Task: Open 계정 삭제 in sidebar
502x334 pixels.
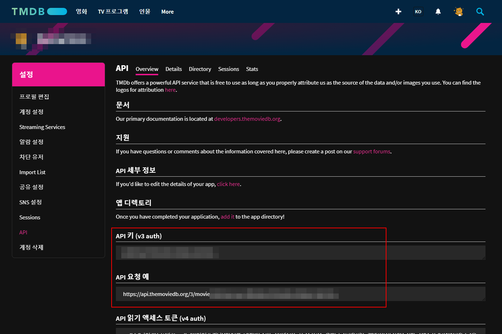Action: pos(31,247)
